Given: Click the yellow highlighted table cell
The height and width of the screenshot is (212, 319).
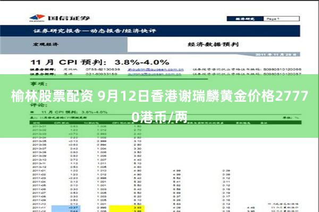Looking at the screenshot, I should pos(127,208).
